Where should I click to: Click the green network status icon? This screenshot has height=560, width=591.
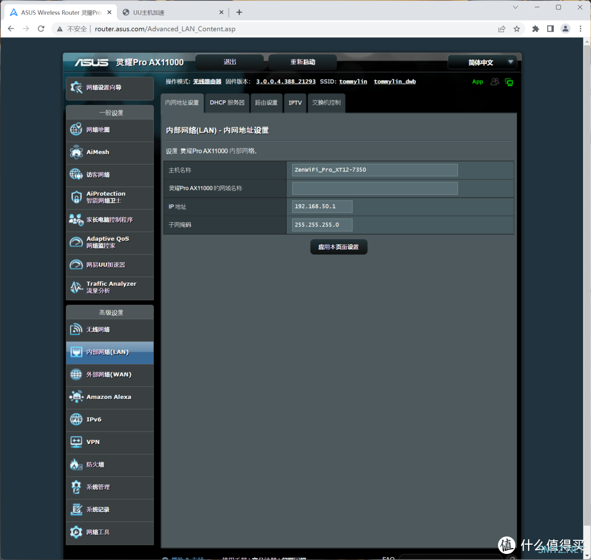[x=509, y=82]
